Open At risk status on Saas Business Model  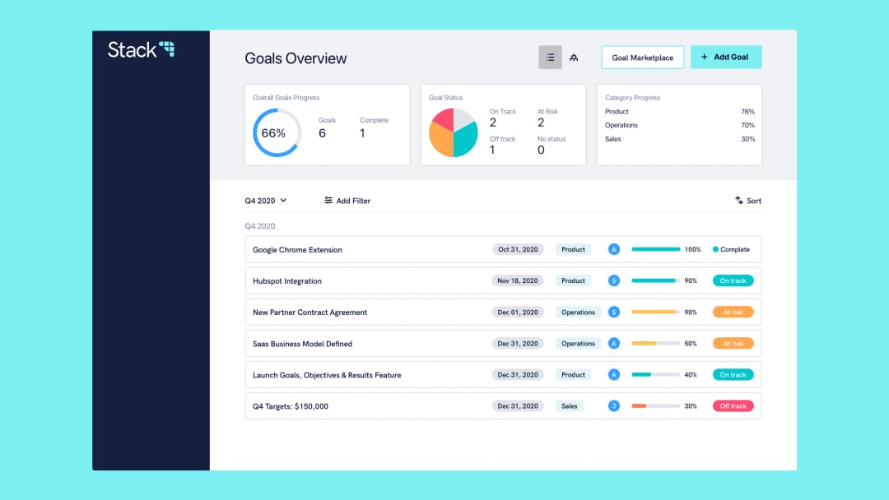(733, 343)
